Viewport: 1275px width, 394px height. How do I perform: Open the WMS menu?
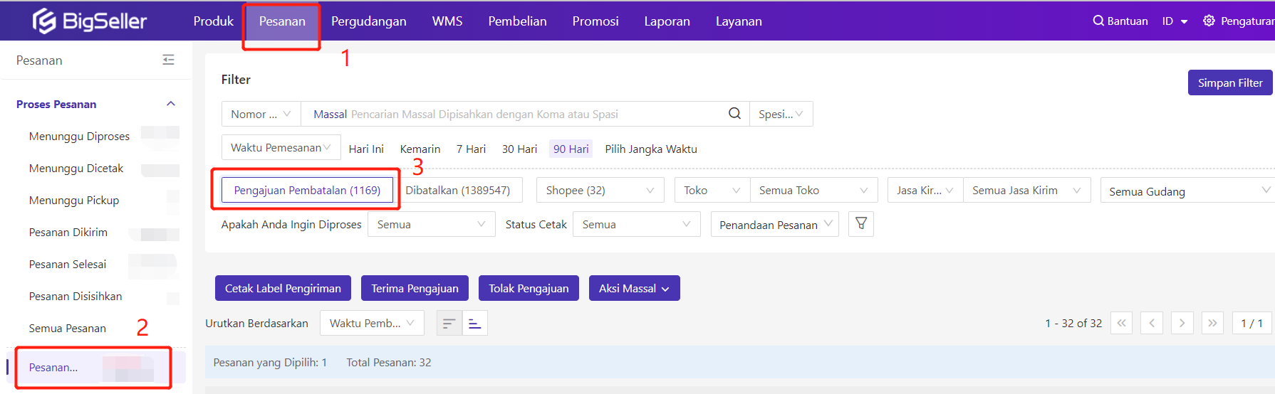(x=447, y=21)
